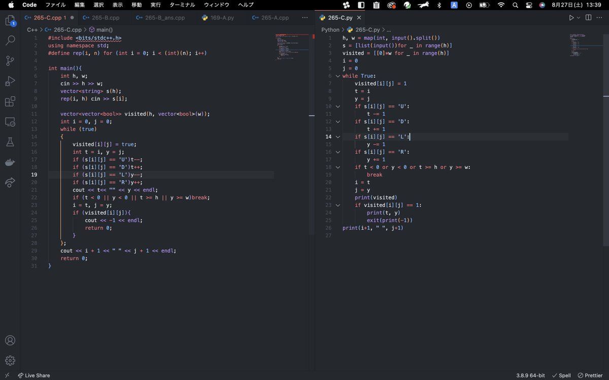Viewport: 609px width, 380px height.
Task: Open the Apple menu
Action: (x=10, y=5)
